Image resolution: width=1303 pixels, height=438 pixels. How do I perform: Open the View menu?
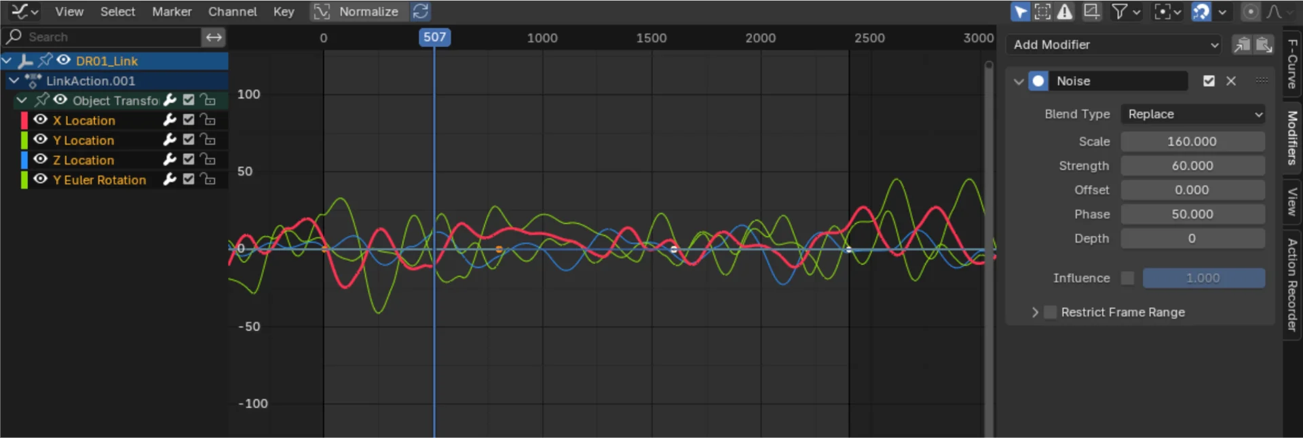pyautogui.click(x=69, y=12)
